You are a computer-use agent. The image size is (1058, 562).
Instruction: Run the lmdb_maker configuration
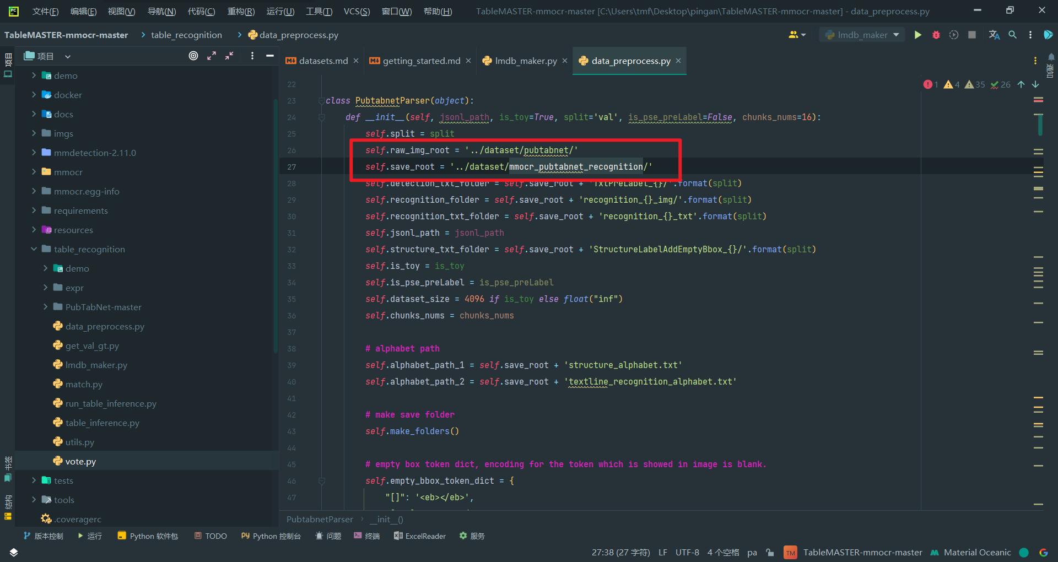point(917,35)
